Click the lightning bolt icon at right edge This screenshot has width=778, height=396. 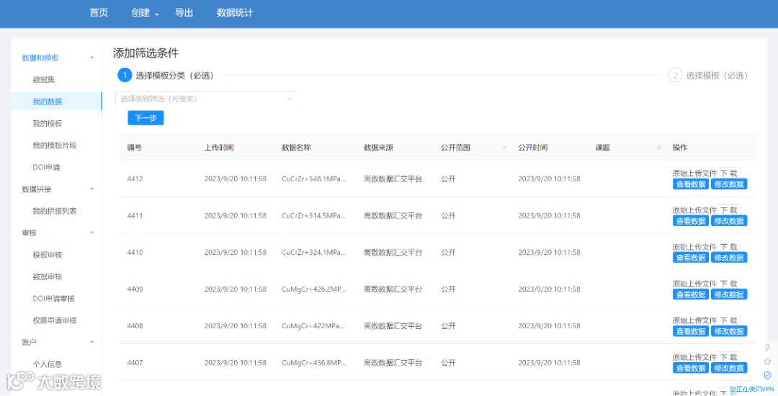coord(767,348)
